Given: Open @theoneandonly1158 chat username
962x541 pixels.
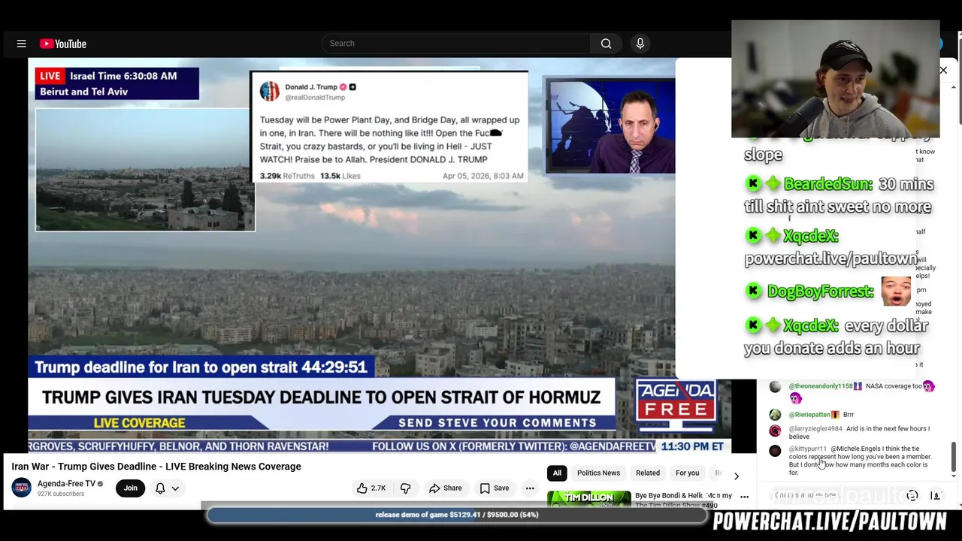Looking at the screenshot, I should pyautogui.click(x=821, y=386).
